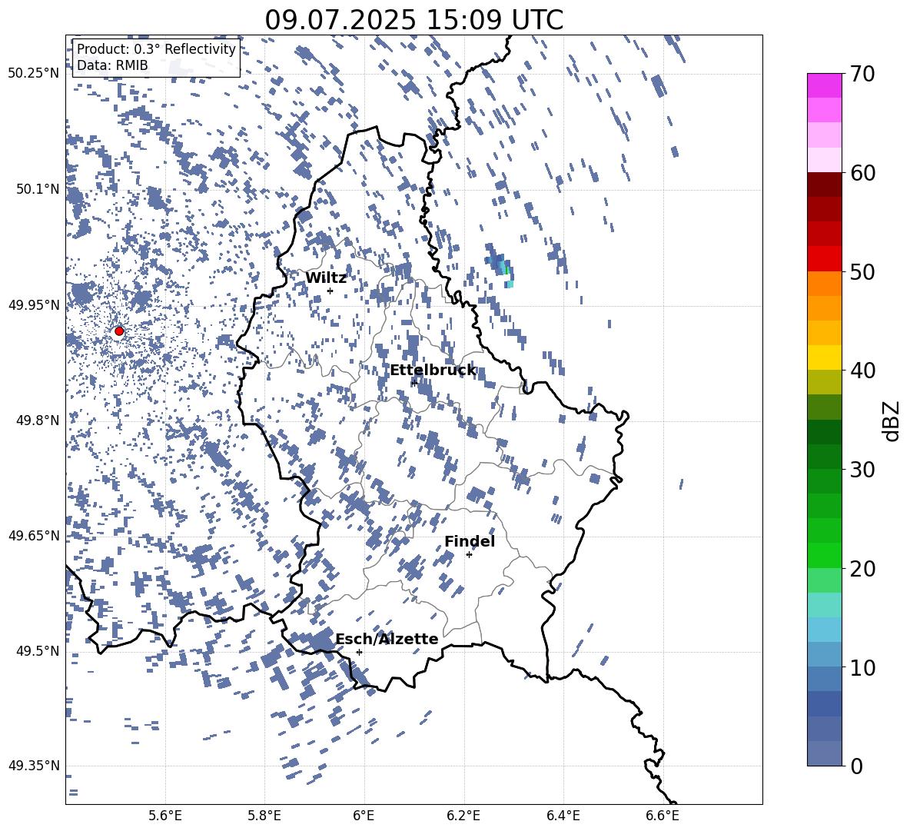Click the 49.65°N latitude label
This screenshot has width=910, height=831.
[34, 536]
